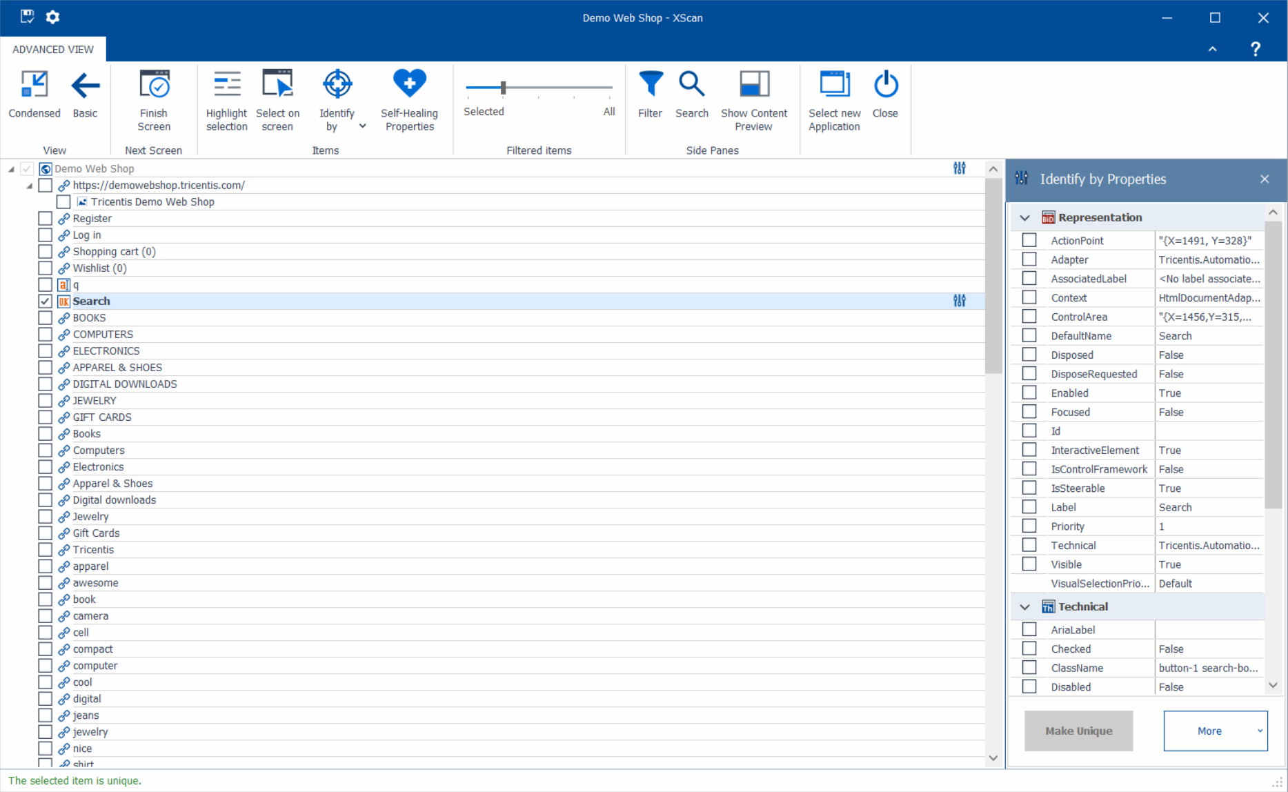Uncheck the Search item checkbox
The image size is (1288, 792).
(46, 301)
